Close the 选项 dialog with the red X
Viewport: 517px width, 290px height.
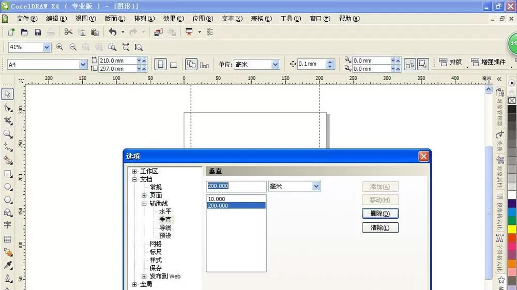(424, 156)
